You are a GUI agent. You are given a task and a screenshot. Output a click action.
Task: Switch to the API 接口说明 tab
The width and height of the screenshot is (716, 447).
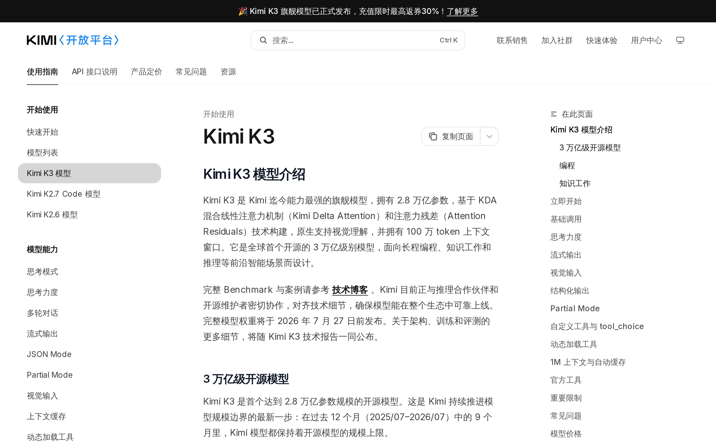(94, 72)
